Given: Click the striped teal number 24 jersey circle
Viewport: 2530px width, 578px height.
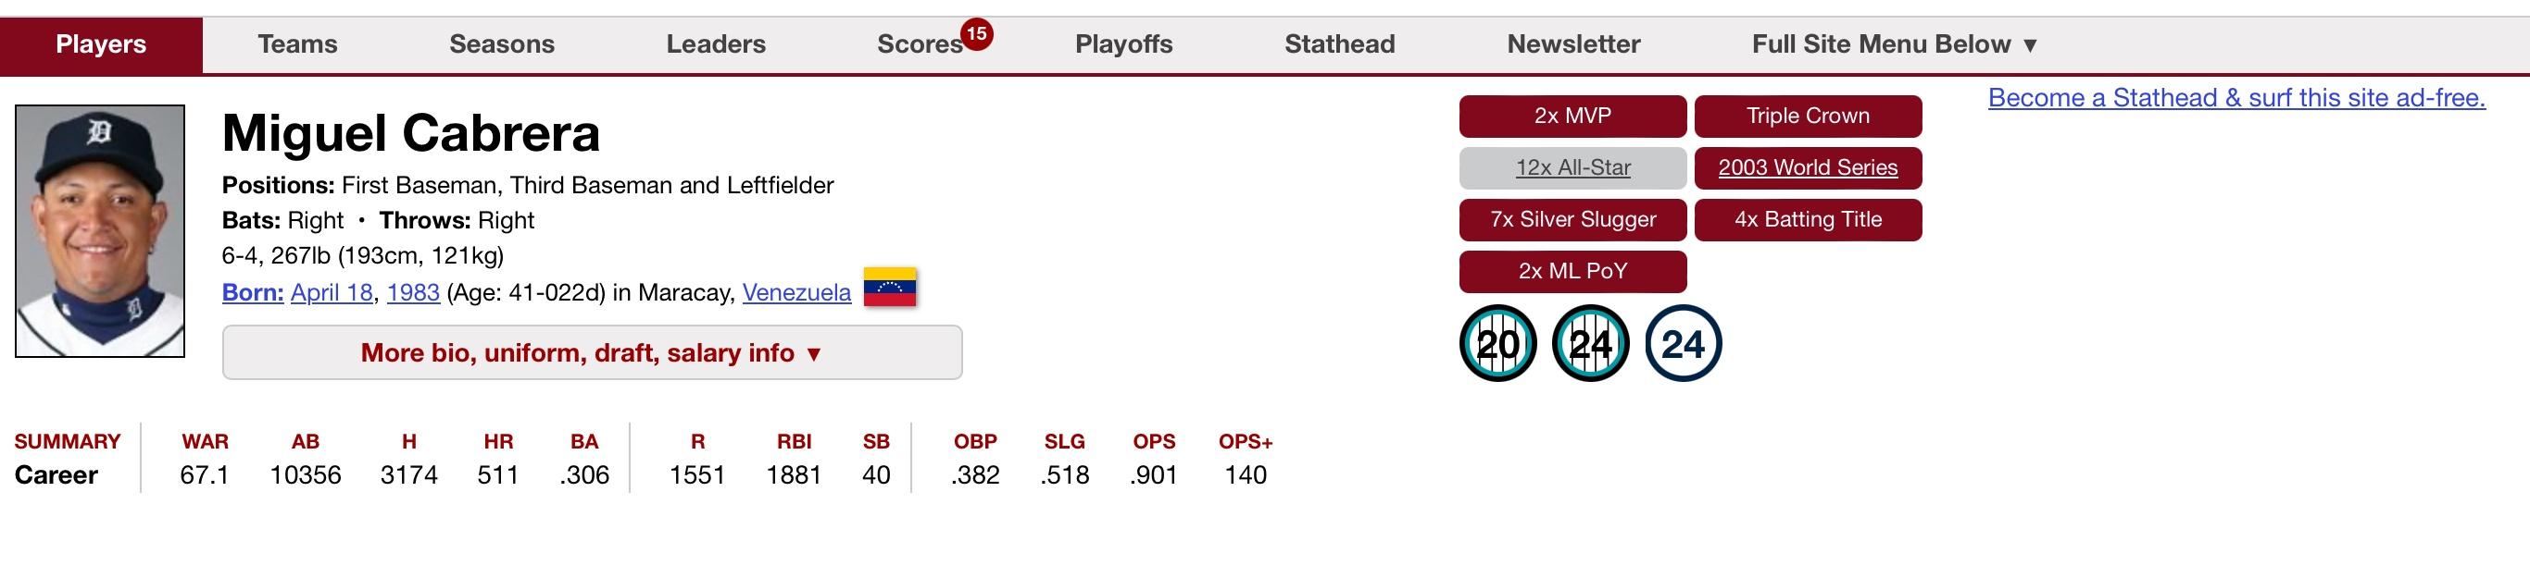Looking at the screenshot, I should coord(1590,343).
